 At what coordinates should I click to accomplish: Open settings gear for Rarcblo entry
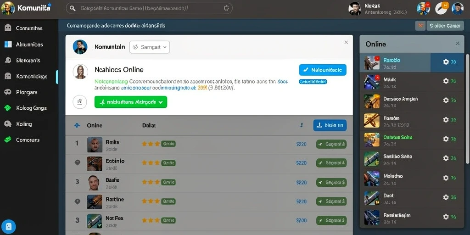point(446,62)
